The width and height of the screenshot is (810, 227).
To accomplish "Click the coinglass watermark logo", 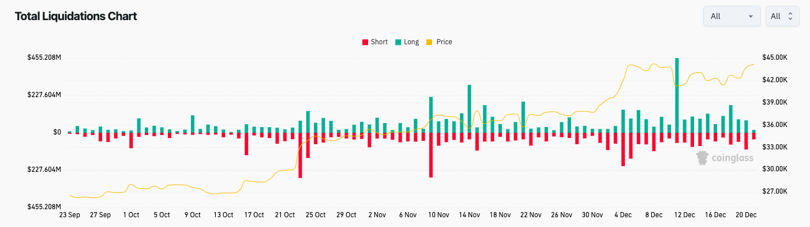I will [x=724, y=158].
